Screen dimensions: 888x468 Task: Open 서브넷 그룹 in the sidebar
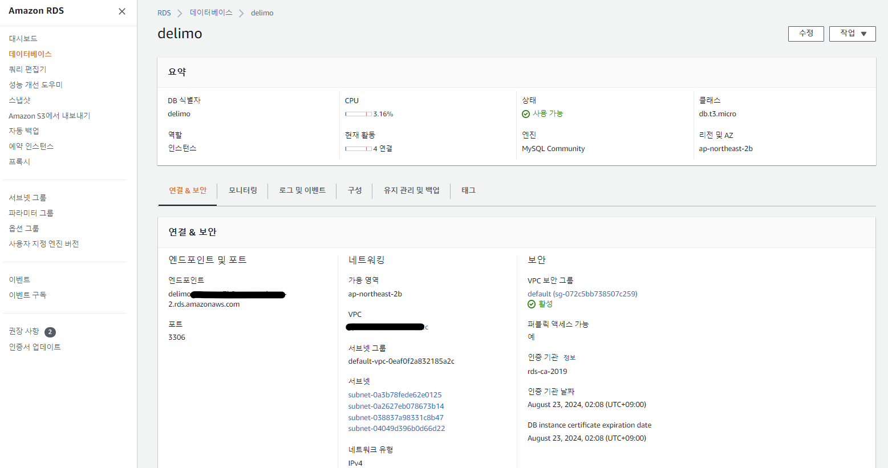click(x=27, y=198)
